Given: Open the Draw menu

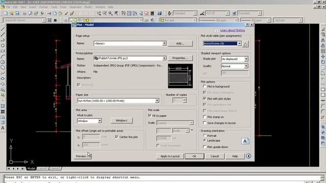Looking at the screenshot, I should pyautogui.click(x=63, y=7).
